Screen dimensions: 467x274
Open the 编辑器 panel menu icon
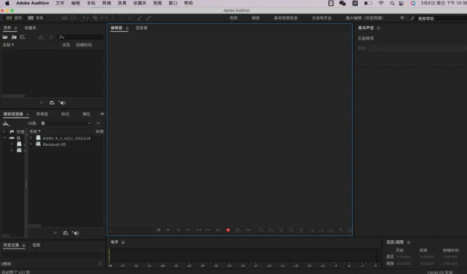127,28
